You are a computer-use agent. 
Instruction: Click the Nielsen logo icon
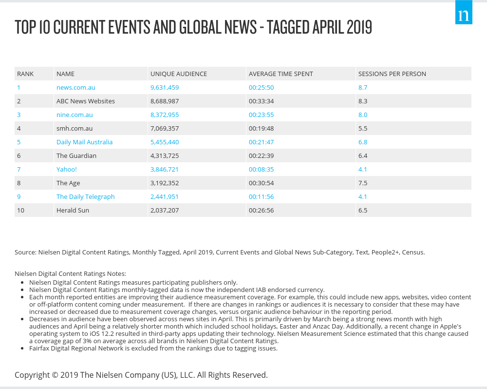click(464, 12)
